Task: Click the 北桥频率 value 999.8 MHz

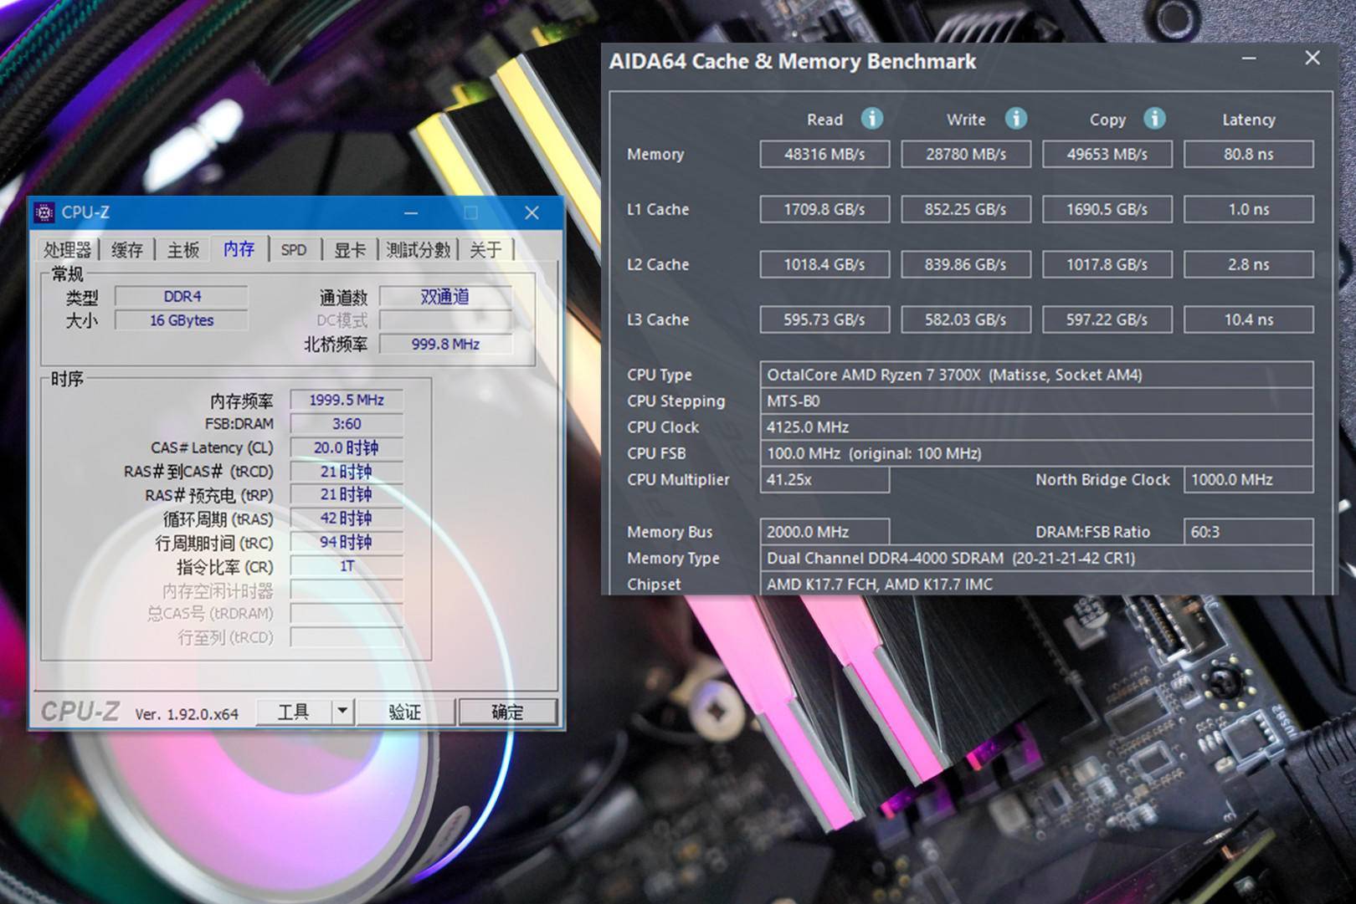Action: pyautogui.click(x=445, y=344)
